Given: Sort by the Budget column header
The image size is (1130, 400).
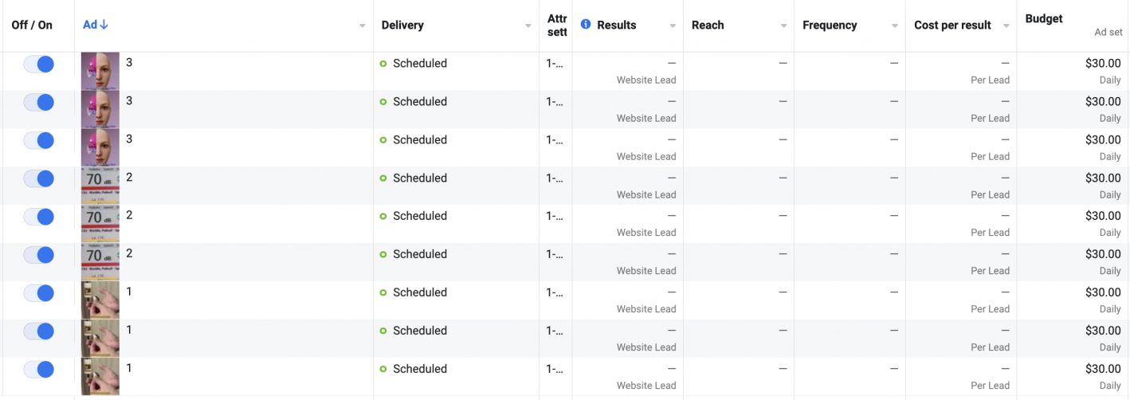Looking at the screenshot, I should pyautogui.click(x=1044, y=18).
